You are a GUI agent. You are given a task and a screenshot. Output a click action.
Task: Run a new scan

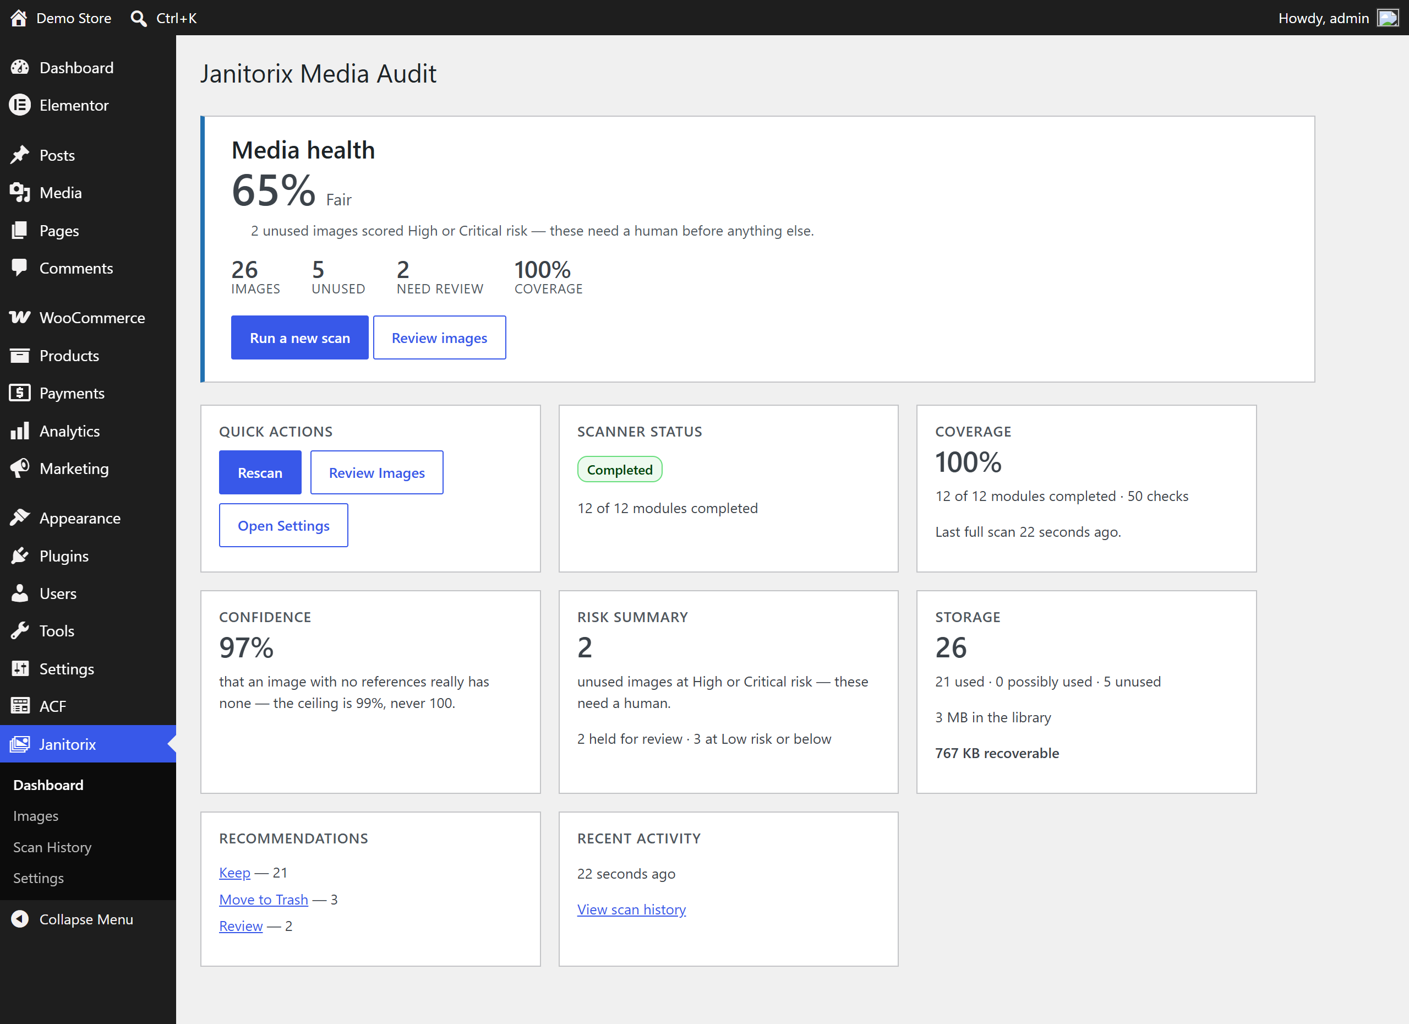click(299, 337)
